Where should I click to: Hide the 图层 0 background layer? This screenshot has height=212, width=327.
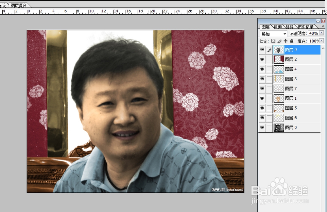pos(262,127)
